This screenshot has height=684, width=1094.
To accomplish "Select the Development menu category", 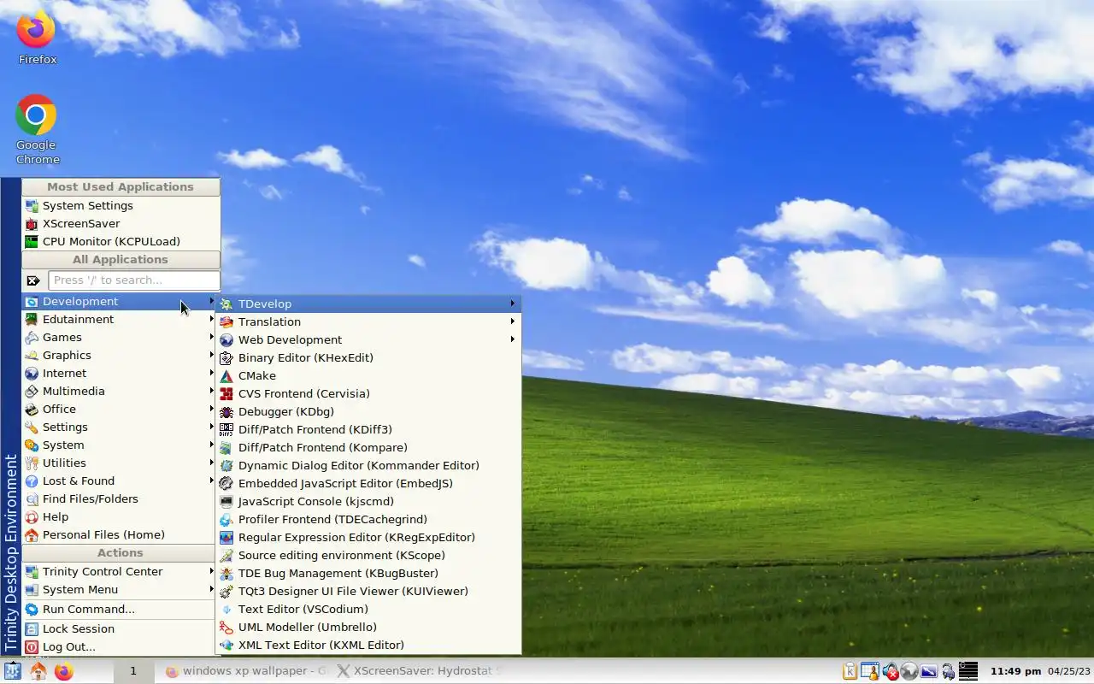I will [x=119, y=301].
